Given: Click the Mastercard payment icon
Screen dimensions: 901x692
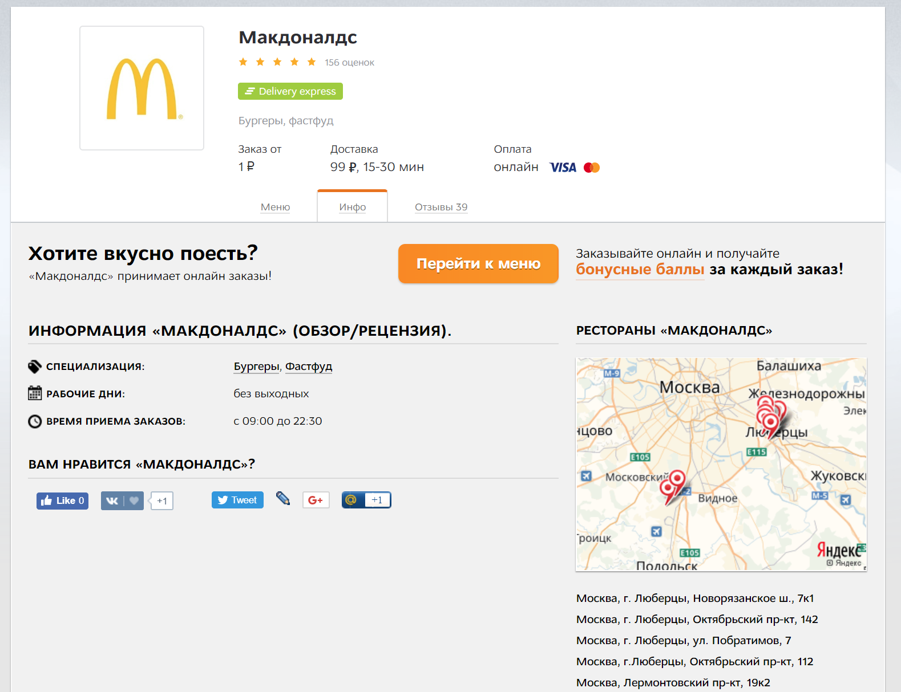Looking at the screenshot, I should click(592, 168).
